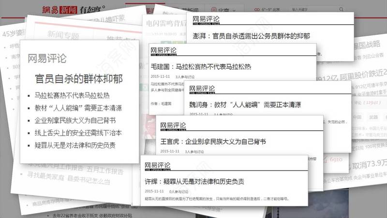Image resolution: width=387 pixels, height=218 pixels.
Task: Open article 许辉：疑罪从无是对法律和历史负责
Action: 194,181
